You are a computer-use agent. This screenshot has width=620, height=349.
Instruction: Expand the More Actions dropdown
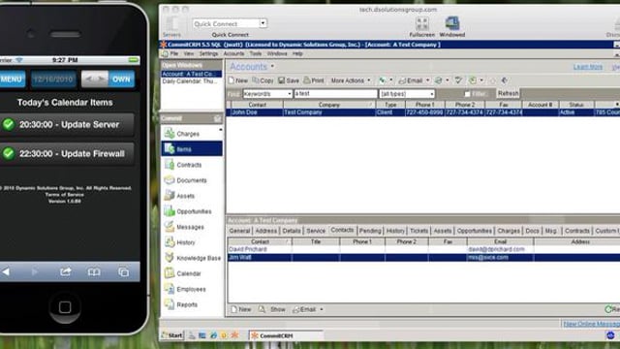click(x=351, y=80)
